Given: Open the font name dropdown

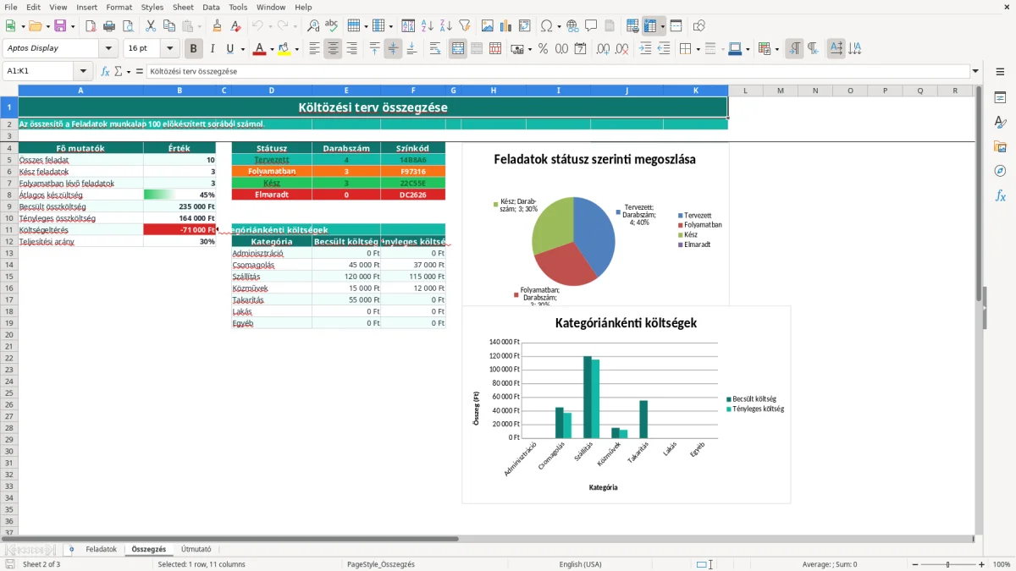Looking at the screenshot, I should [x=108, y=49].
